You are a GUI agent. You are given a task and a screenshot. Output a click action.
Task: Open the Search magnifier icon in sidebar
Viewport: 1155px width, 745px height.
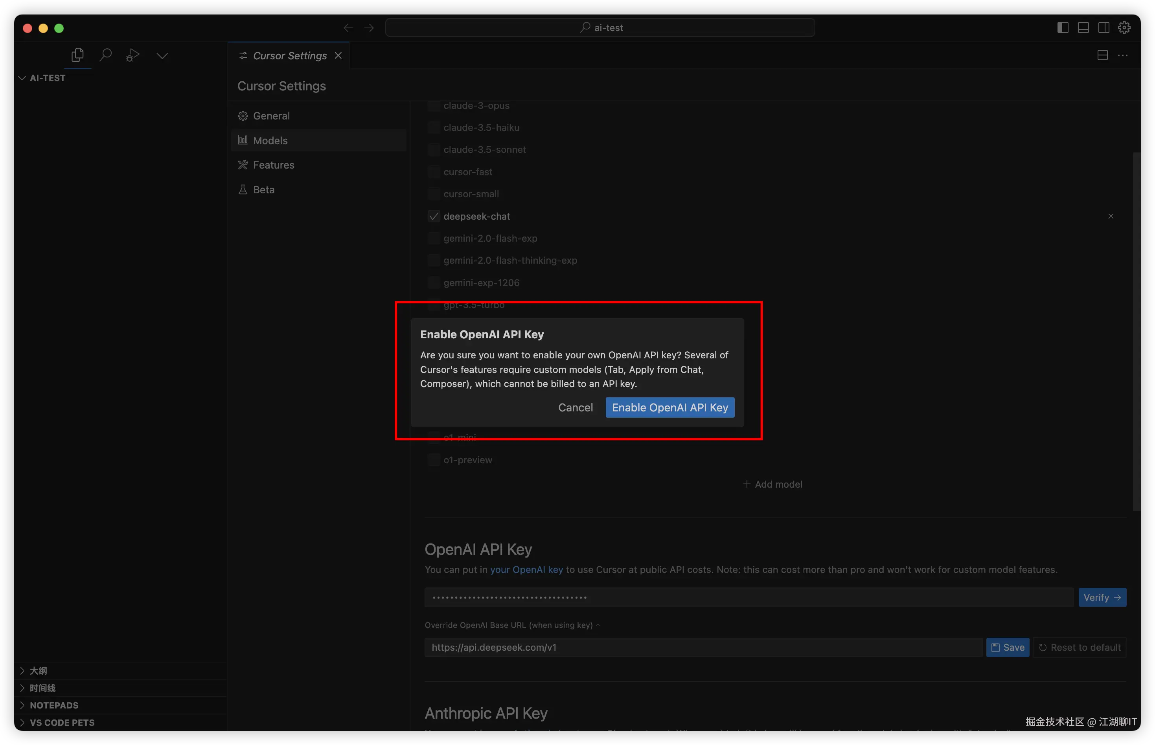pos(105,55)
